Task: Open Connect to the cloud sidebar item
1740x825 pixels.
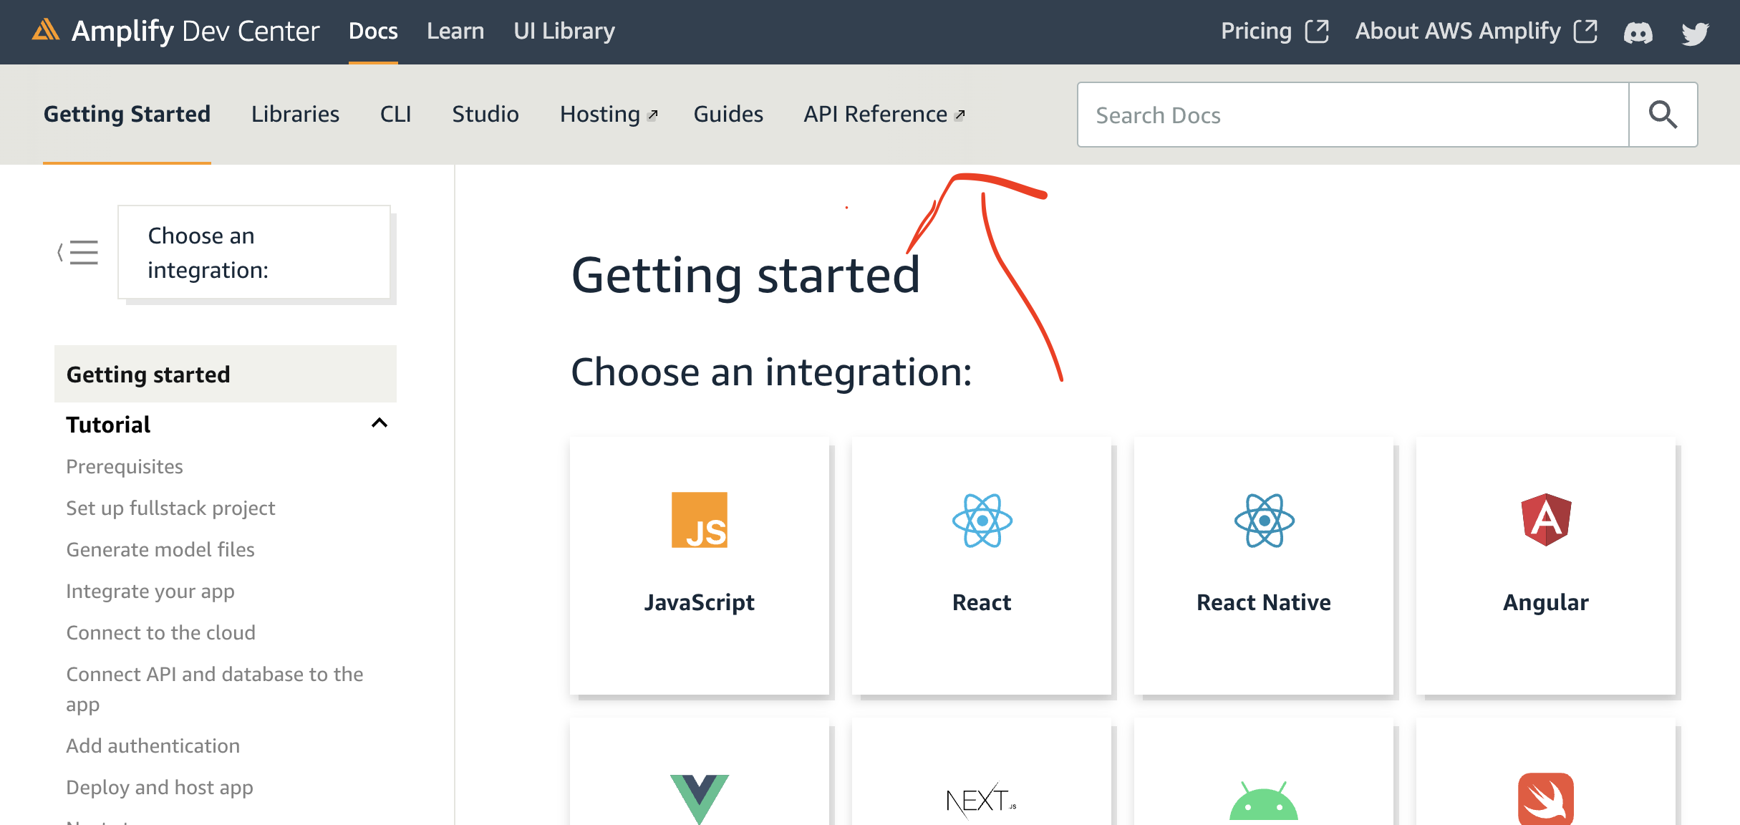Action: click(160, 632)
